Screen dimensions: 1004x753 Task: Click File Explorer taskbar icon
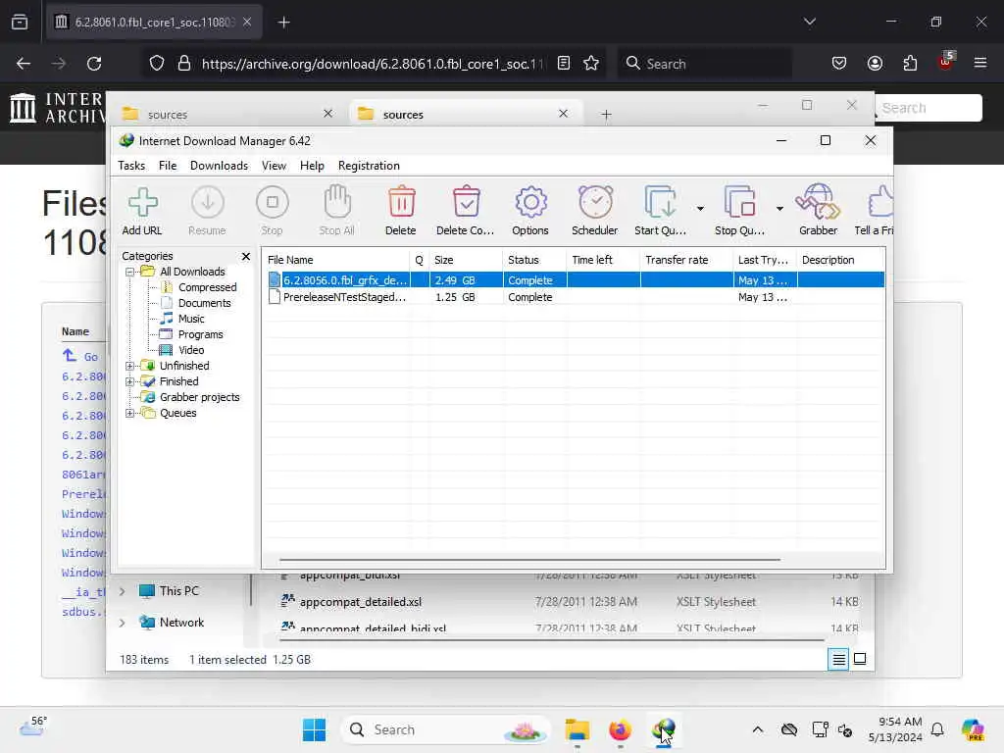tap(577, 729)
